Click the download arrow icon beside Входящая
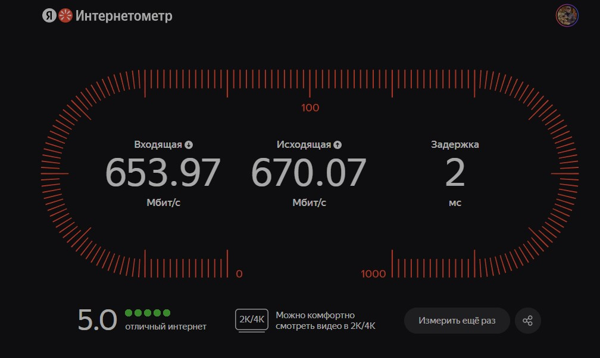This screenshot has height=358, width=600. 189,144
